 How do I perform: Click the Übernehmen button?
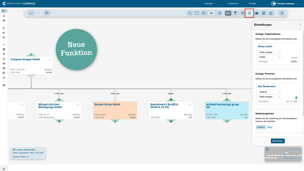[278, 141]
